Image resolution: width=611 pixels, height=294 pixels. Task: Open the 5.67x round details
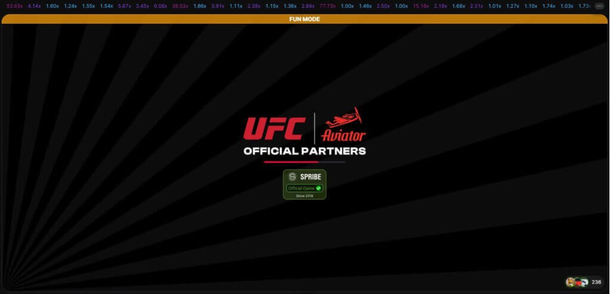125,6
